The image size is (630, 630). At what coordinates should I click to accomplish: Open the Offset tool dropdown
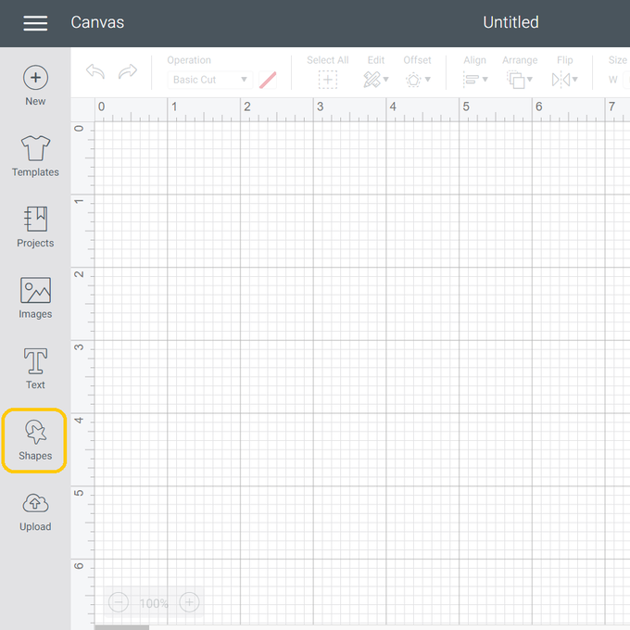coord(418,80)
